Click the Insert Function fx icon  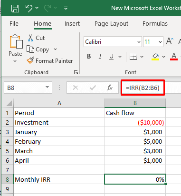[110, 88]
